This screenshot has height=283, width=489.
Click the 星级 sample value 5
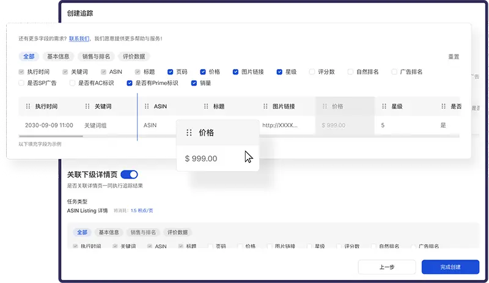(383, 125)
